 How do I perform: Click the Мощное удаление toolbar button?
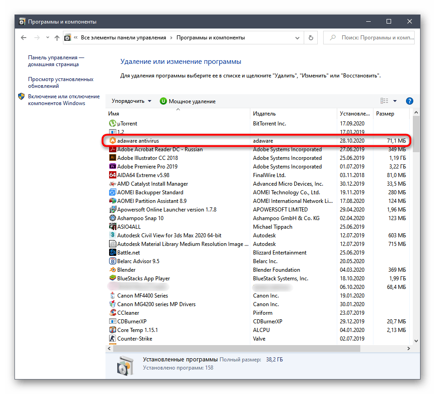tap(187, 101)
